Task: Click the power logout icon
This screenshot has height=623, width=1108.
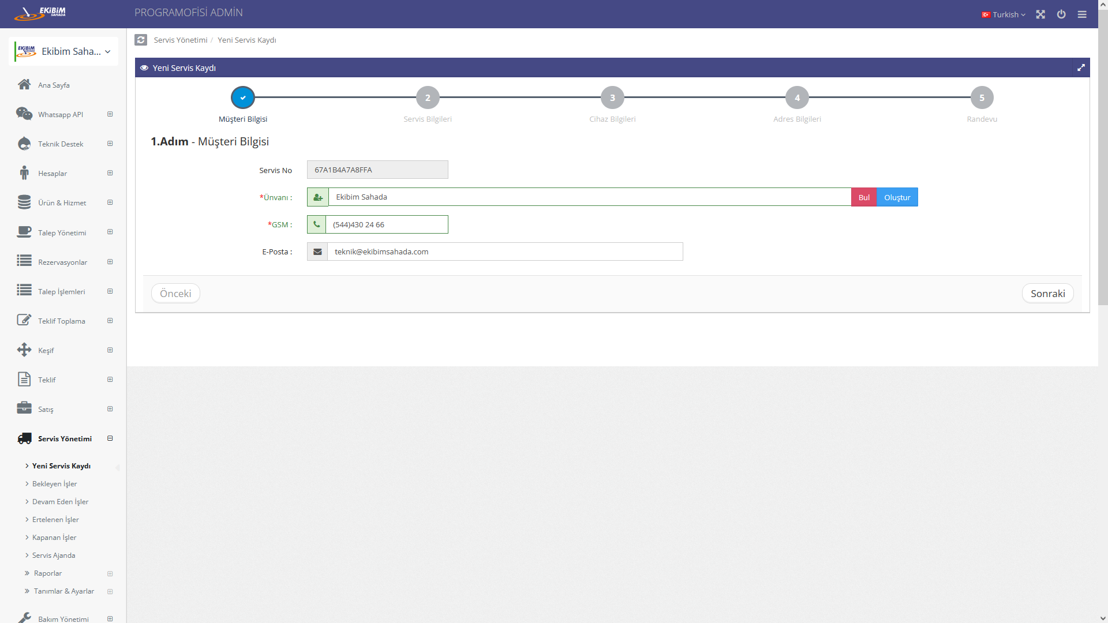Action: 1061,14
